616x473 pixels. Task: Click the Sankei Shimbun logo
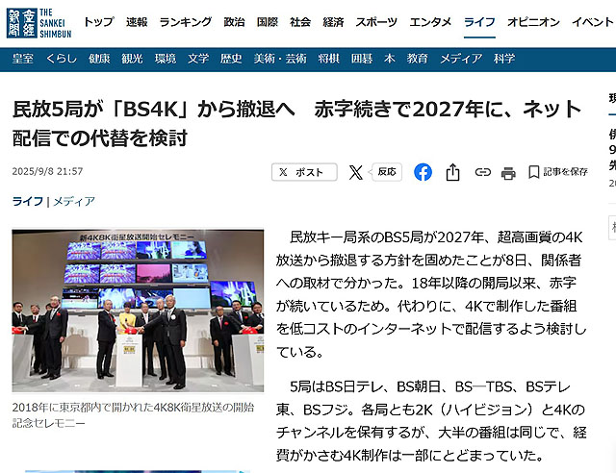[x=38, y=23]
